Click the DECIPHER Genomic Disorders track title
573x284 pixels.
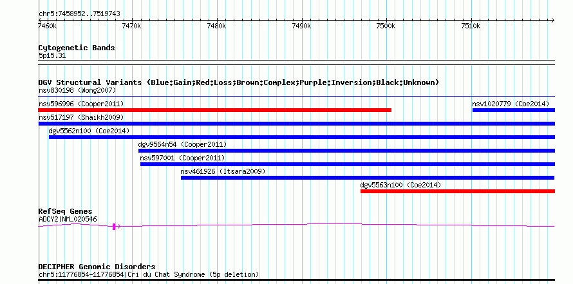click(x=97, y=267)
